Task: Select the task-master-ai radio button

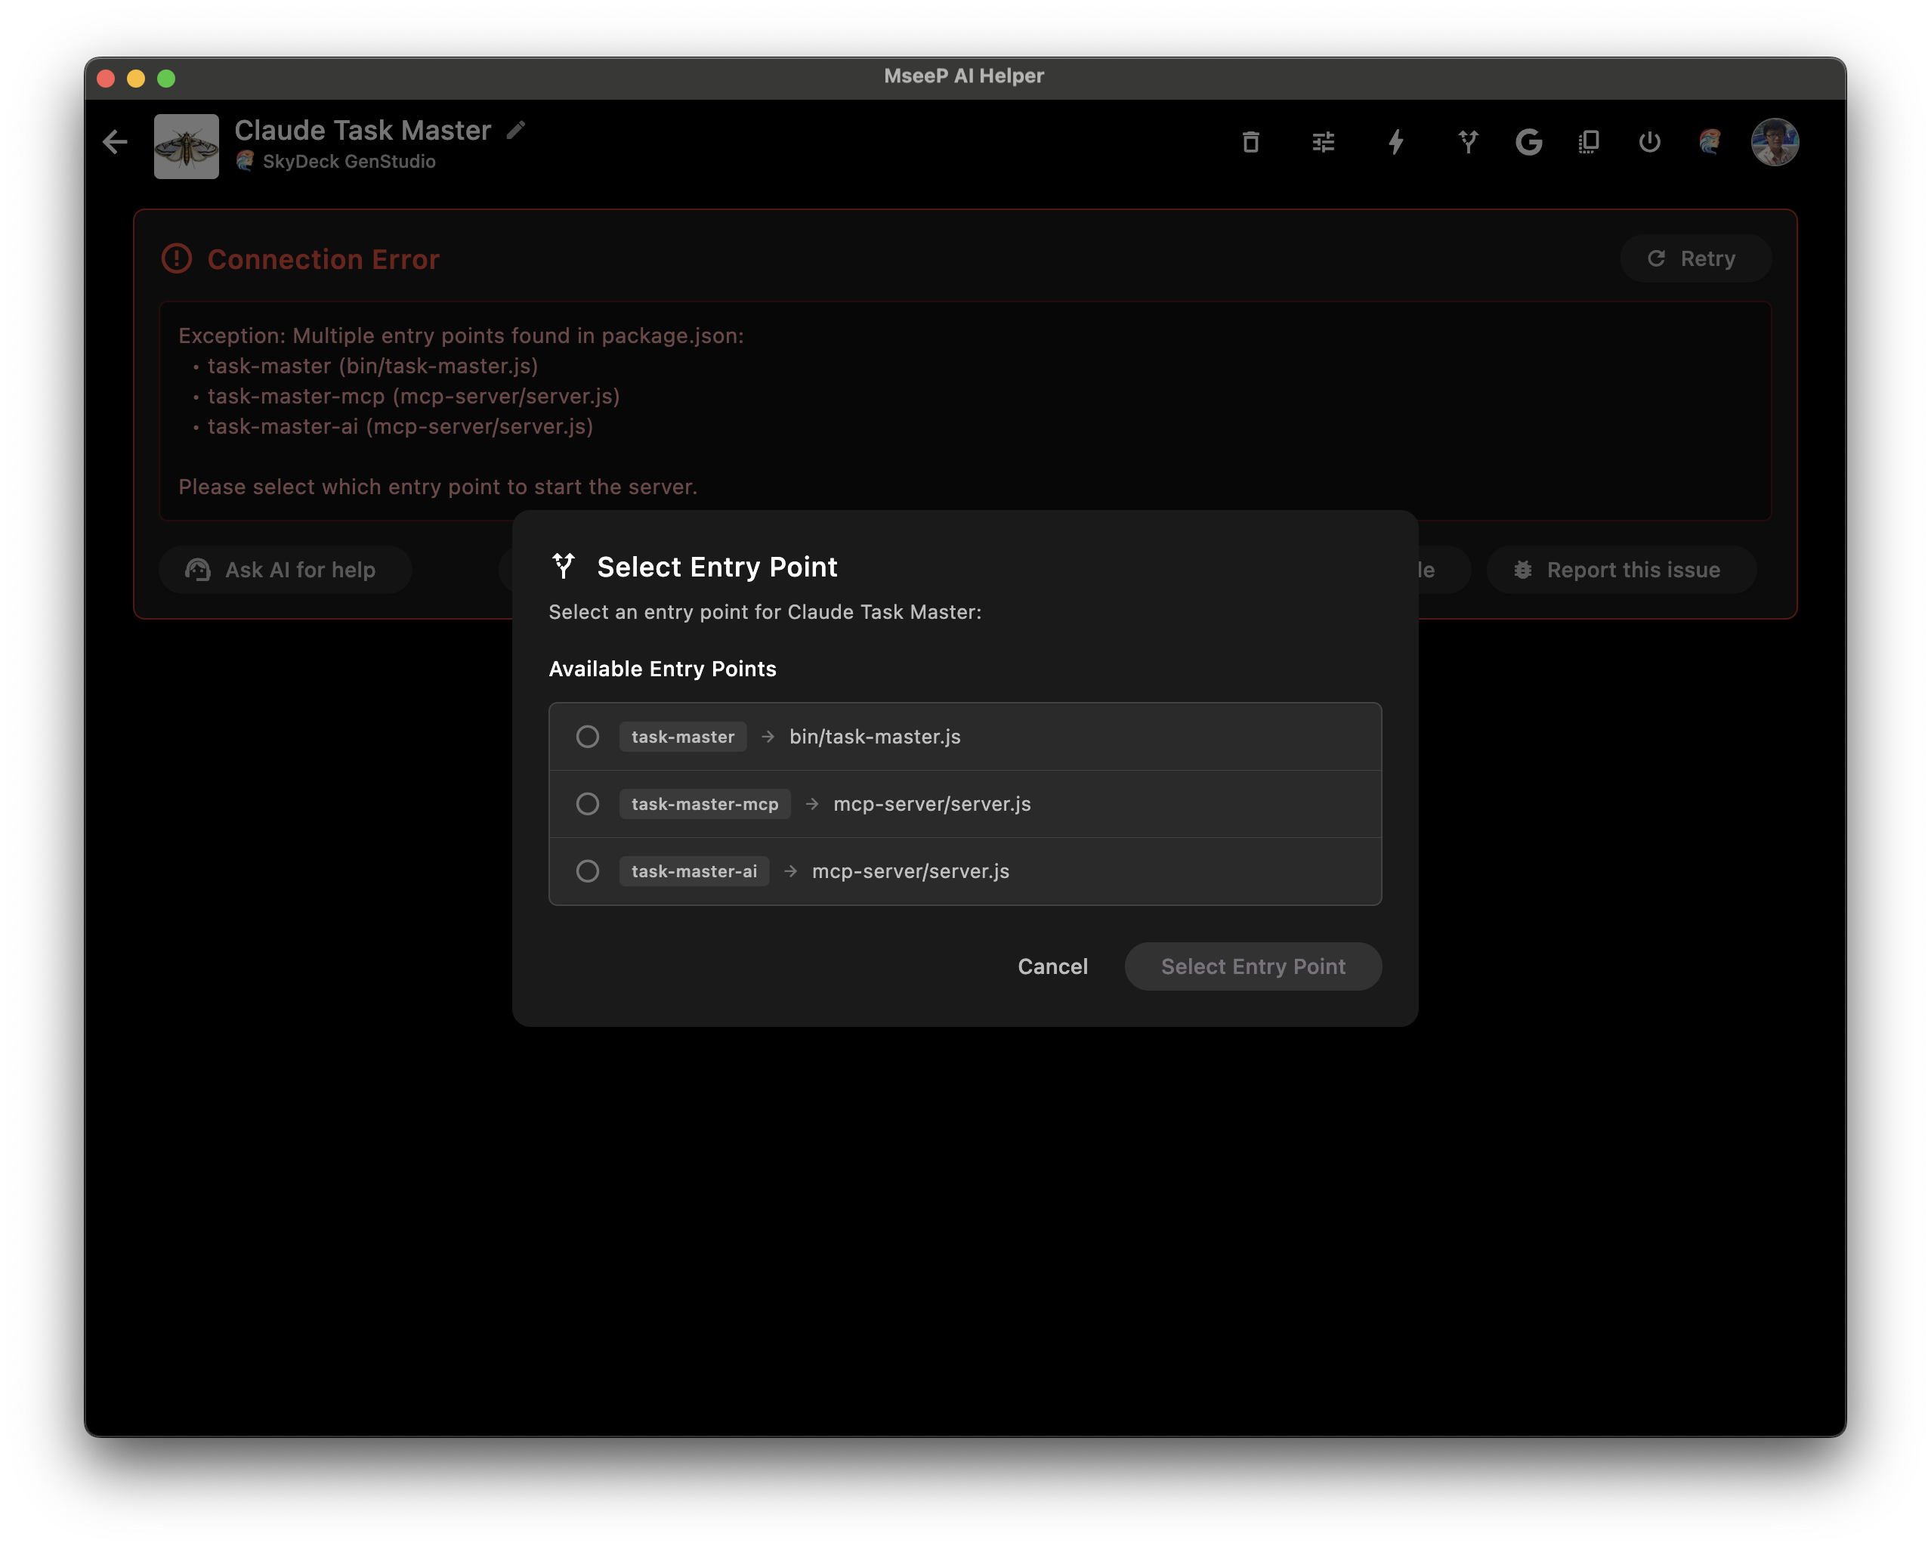Action: tap(588, 870)
